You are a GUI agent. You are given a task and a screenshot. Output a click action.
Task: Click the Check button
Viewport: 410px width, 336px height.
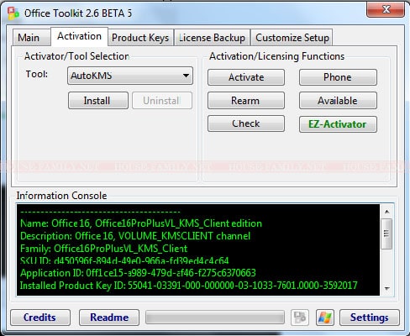[x=246, y=123]
